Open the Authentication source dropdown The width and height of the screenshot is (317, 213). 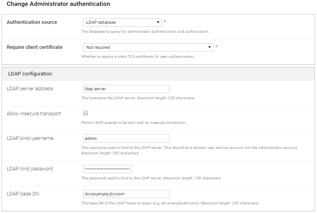[x=122, y=23]
